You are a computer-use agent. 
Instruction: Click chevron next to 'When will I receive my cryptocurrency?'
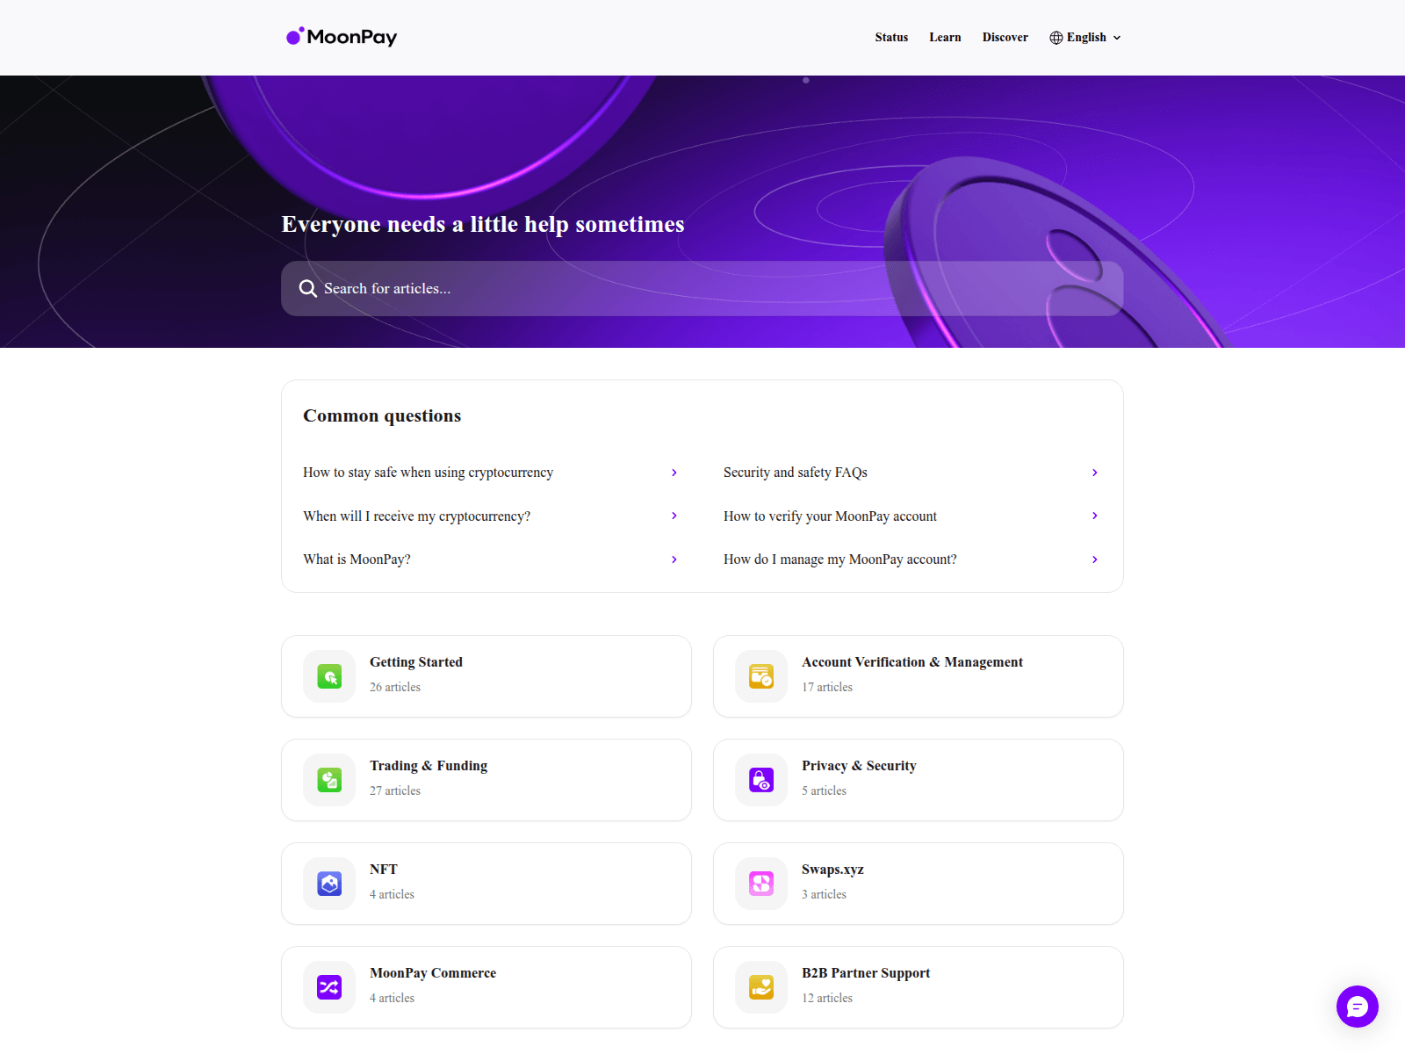674,516
